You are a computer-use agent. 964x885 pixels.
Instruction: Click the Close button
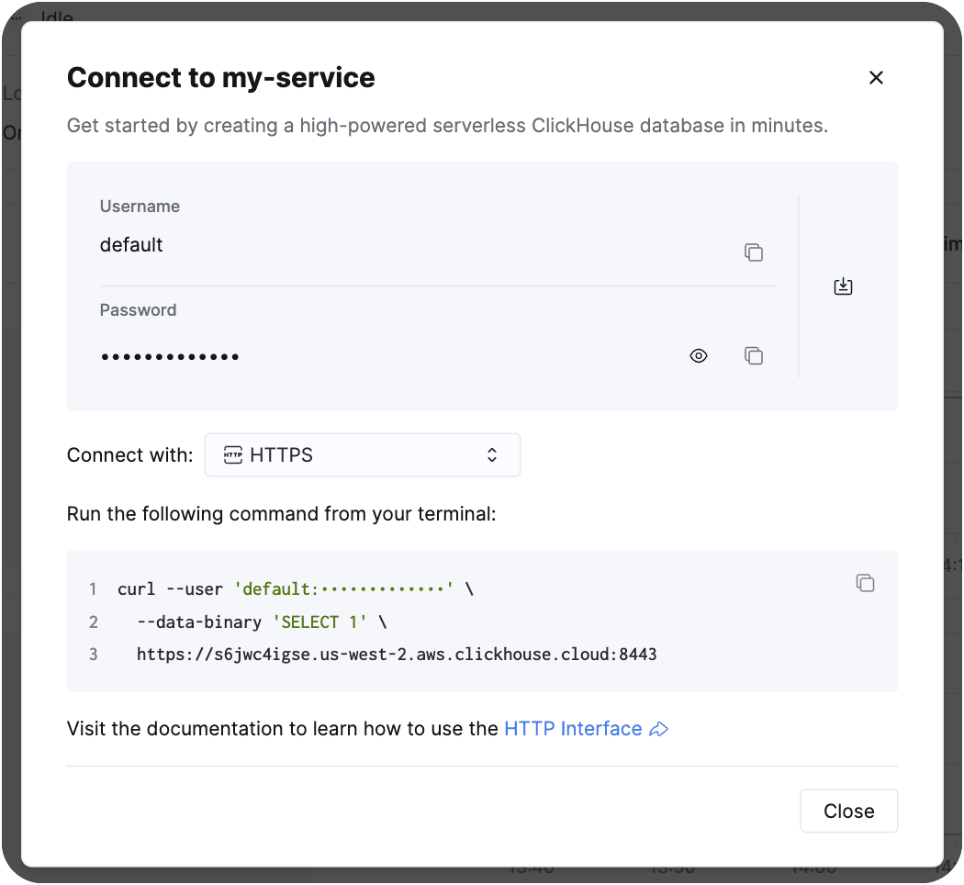coord(848,811)
